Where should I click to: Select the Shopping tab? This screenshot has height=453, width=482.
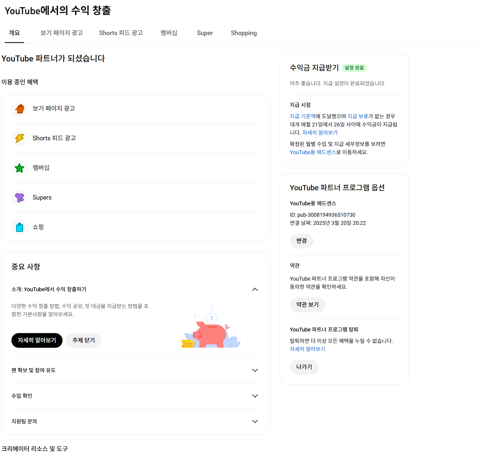[x=244, y=33]
